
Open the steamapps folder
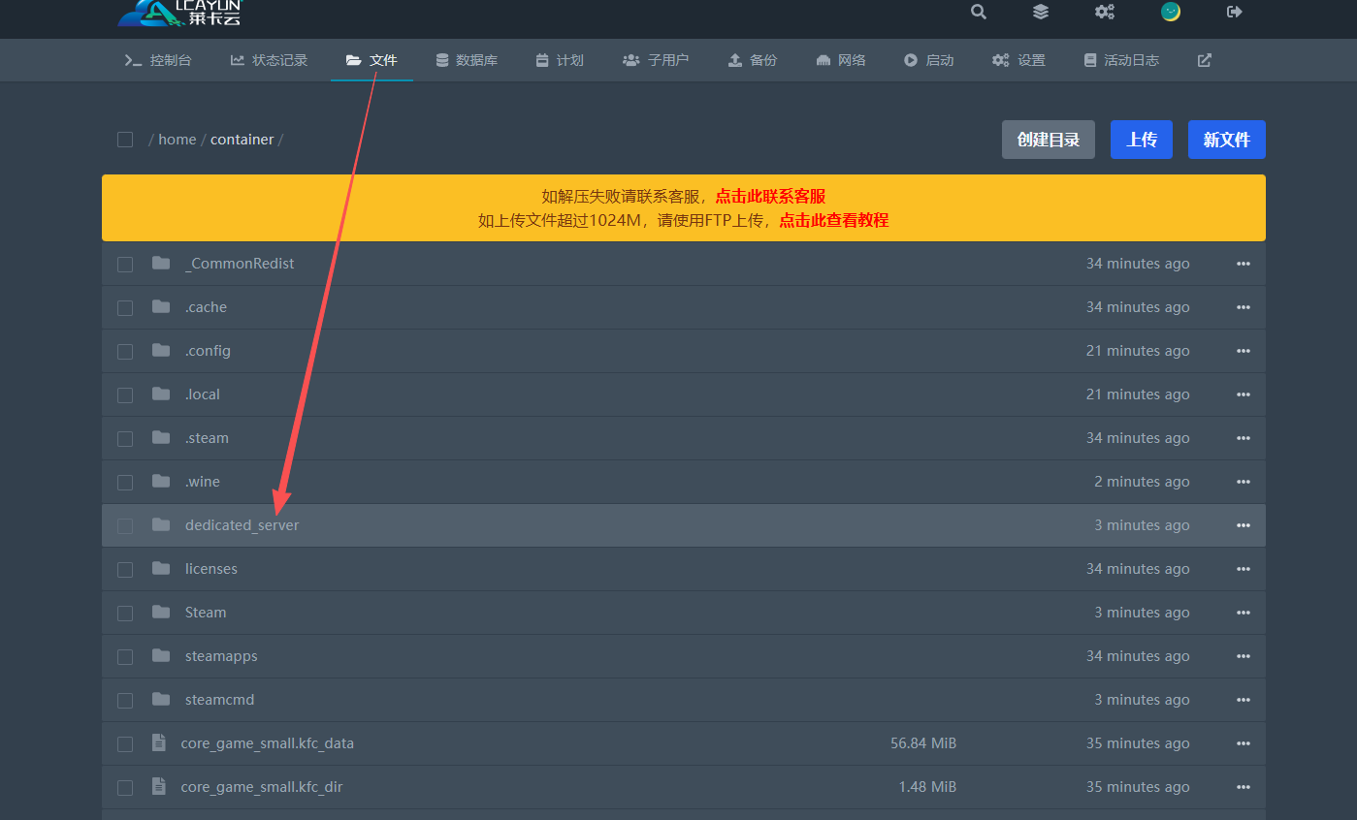[x=221, y=656]
